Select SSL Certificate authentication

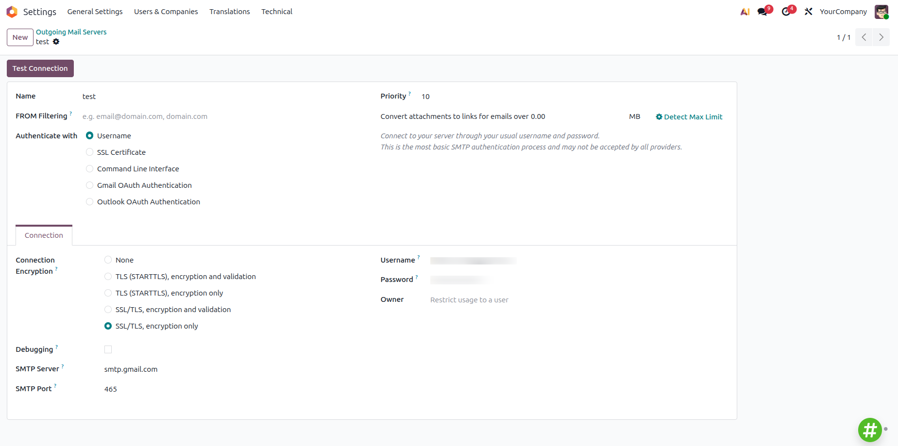click(89, 152)
